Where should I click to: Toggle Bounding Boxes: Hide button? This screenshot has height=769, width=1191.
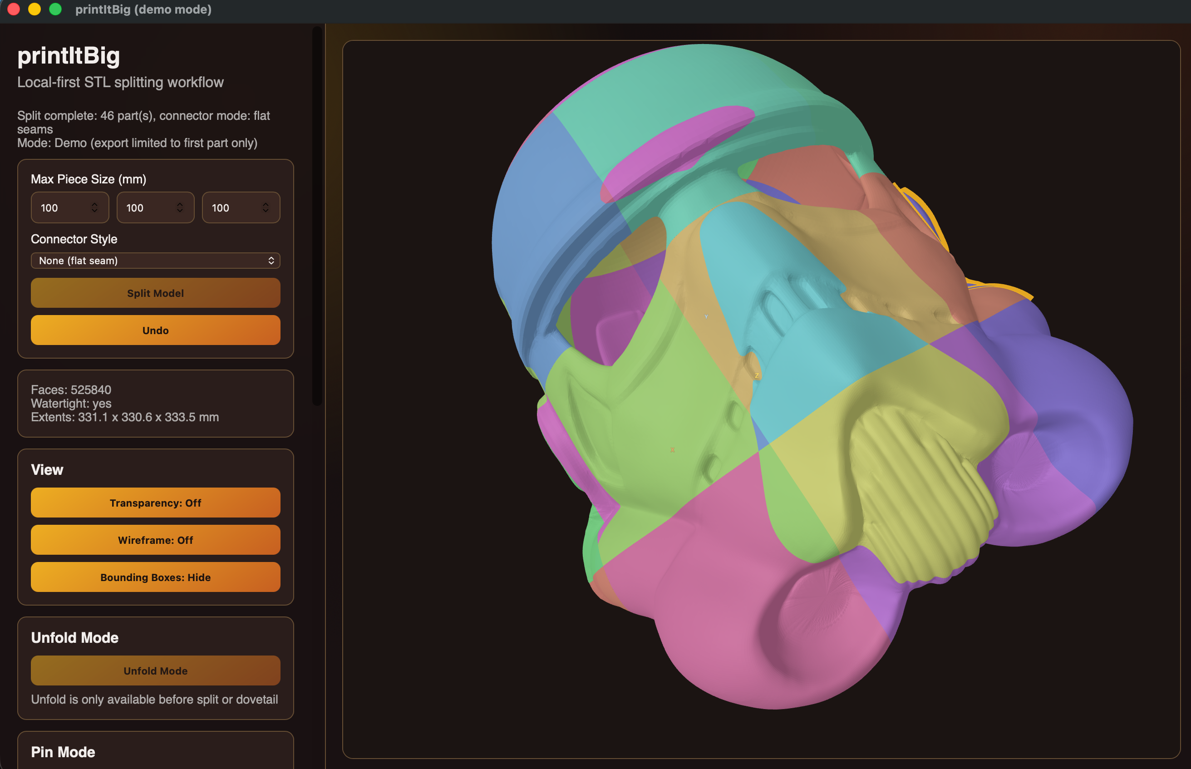click(155, 577)
